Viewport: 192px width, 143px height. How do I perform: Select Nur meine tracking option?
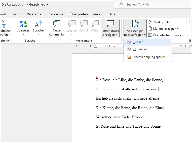(x=148, y=49)
